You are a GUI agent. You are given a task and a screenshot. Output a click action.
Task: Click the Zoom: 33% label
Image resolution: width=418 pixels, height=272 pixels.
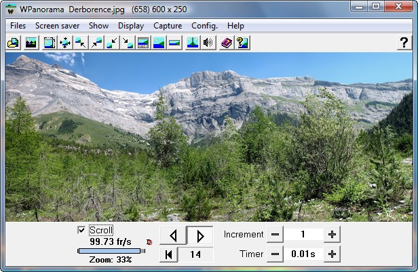(111, 260)
